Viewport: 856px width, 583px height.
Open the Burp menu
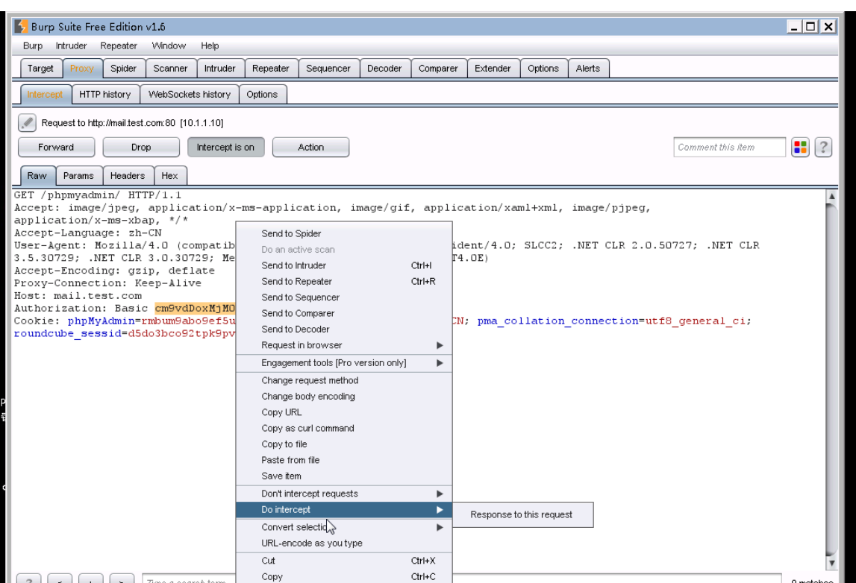pos(33,45)
